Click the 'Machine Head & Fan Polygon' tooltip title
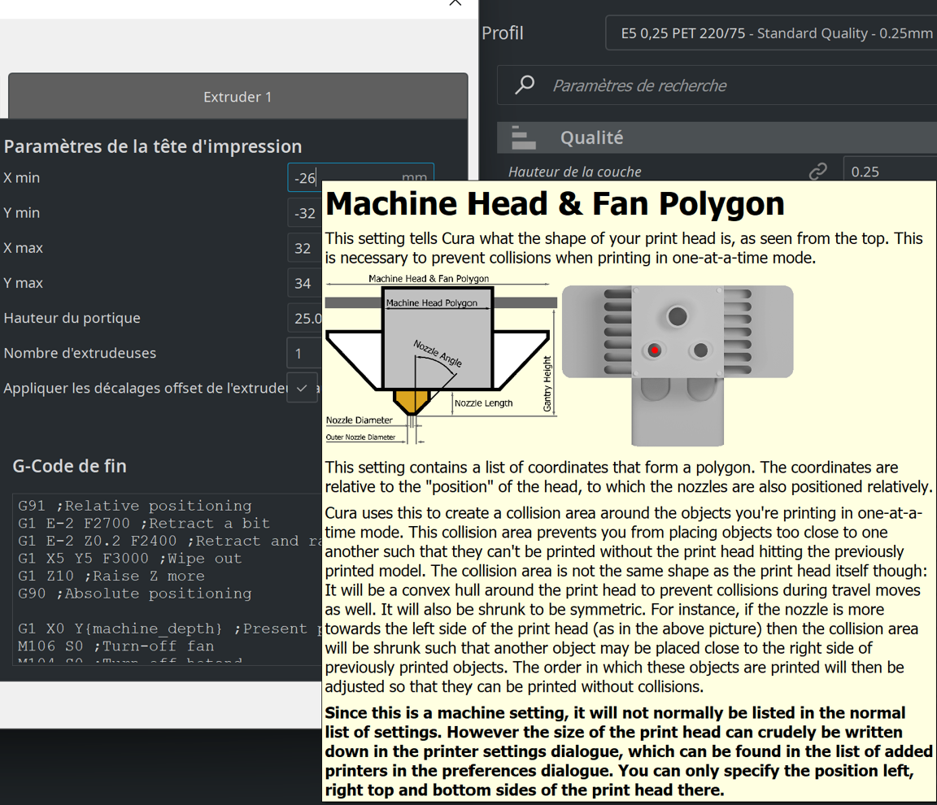 pos(555,203)
